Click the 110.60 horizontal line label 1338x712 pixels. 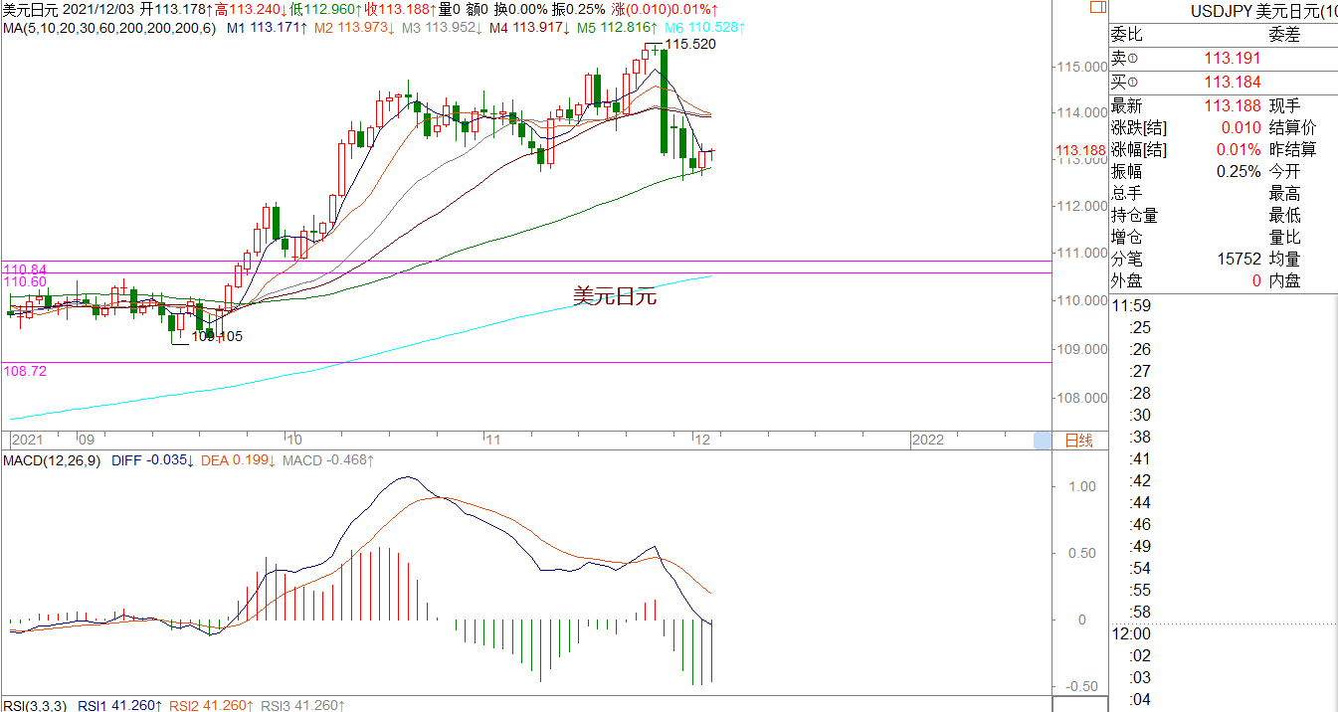(25, 281)
